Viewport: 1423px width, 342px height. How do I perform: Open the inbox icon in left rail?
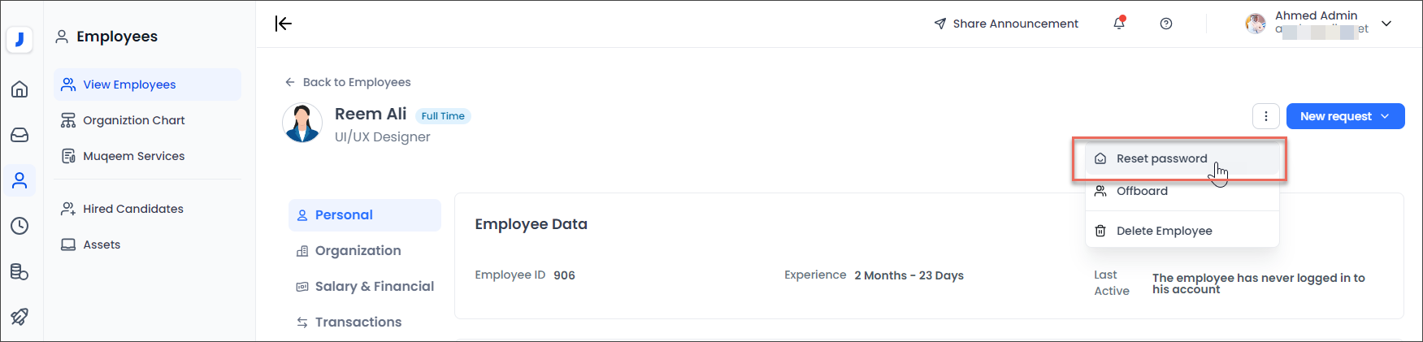(x=20, y=135)
